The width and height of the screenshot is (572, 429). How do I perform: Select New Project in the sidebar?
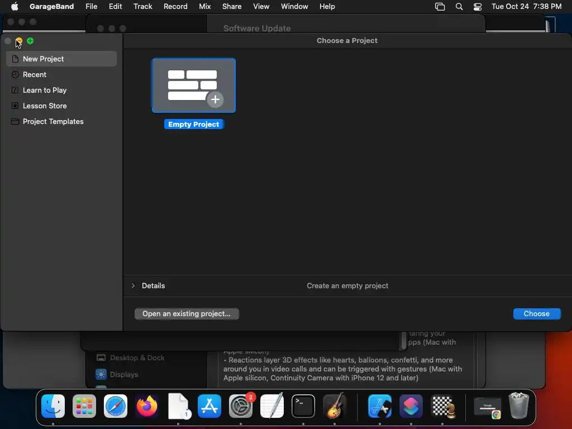[x=61, y=59]
